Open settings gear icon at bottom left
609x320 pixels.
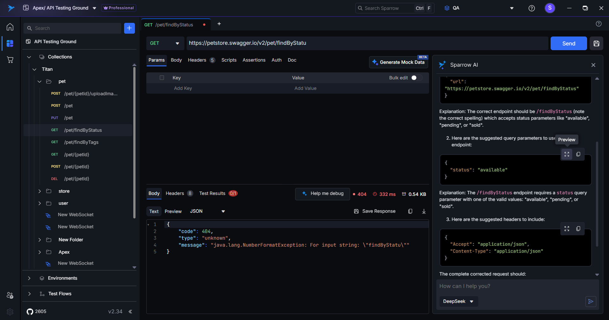[x=10, y=312]
